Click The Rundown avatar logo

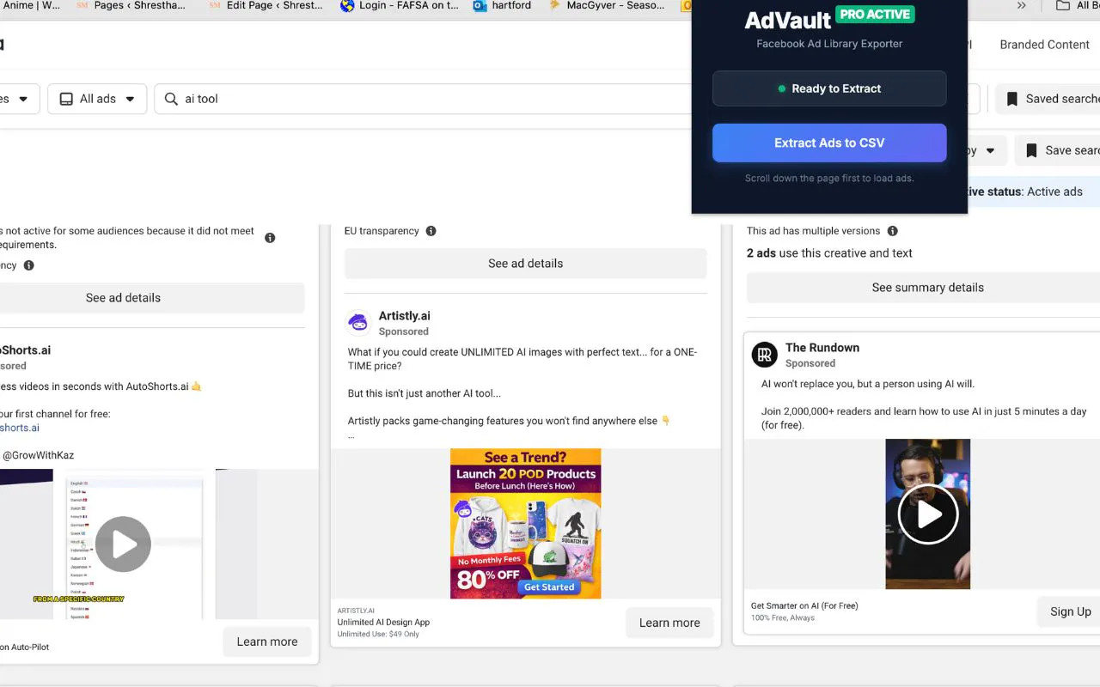pyautogui.click(x=765, y=355)
